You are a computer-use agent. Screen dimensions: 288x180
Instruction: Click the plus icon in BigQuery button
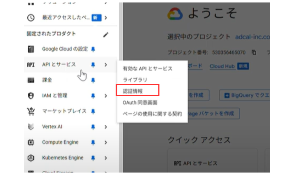(x=227, y=95)
